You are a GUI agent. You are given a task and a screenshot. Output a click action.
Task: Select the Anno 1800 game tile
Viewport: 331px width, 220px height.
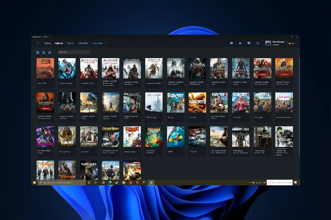click(45, 68)
